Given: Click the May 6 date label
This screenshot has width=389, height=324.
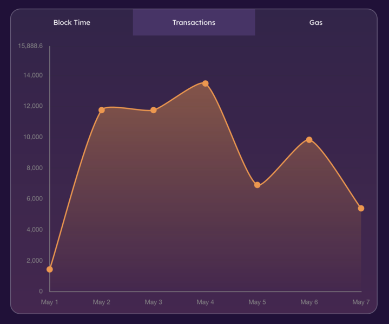Looking at the screenshot, I should click(x=309, y=302).
